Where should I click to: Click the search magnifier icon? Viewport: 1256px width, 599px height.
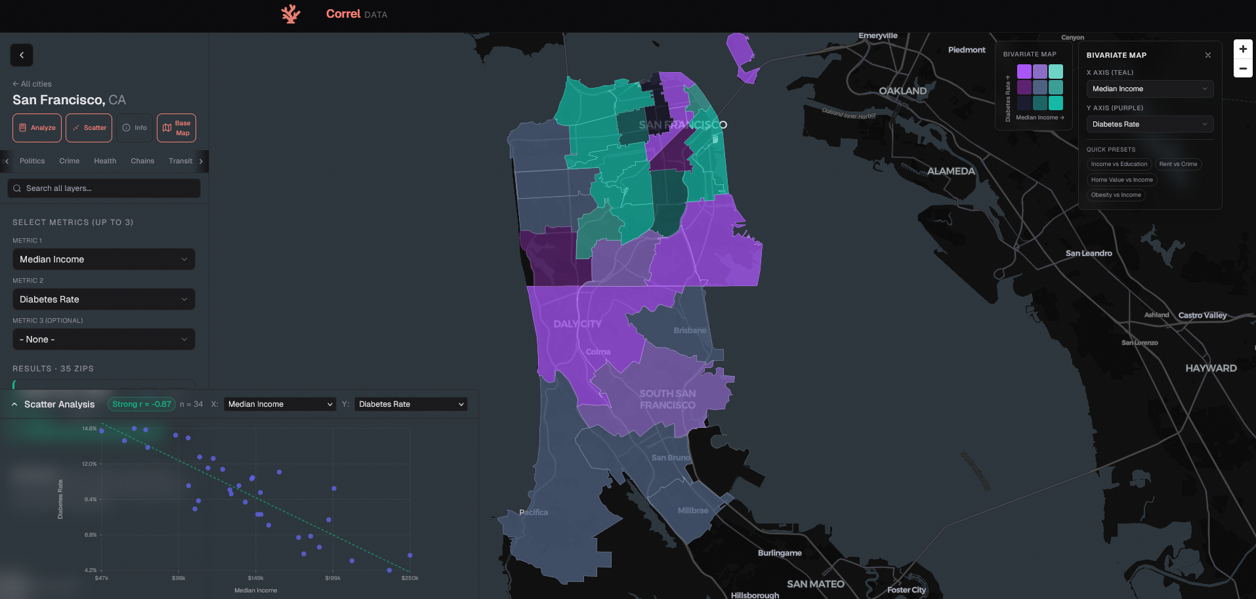pos(17,188)
